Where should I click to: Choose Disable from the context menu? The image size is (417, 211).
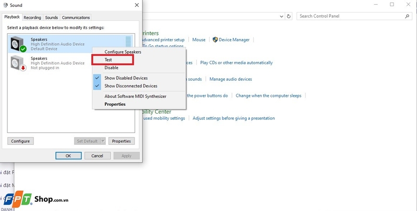(x=111, y=68)
